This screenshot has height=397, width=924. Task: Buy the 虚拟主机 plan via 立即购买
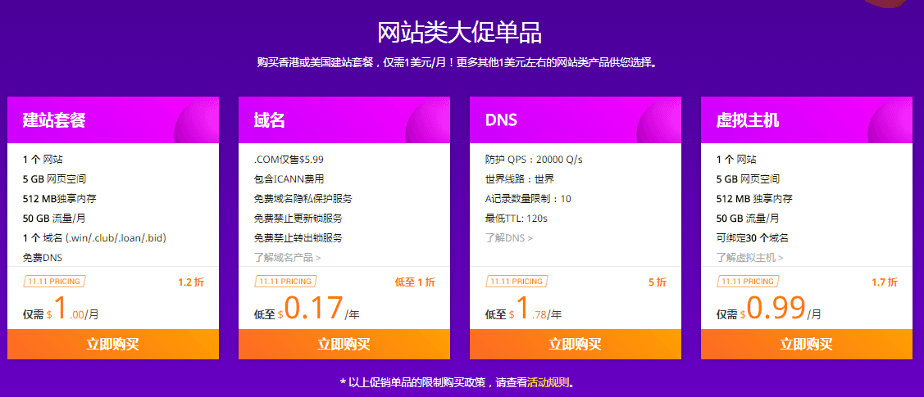point(806,344)
